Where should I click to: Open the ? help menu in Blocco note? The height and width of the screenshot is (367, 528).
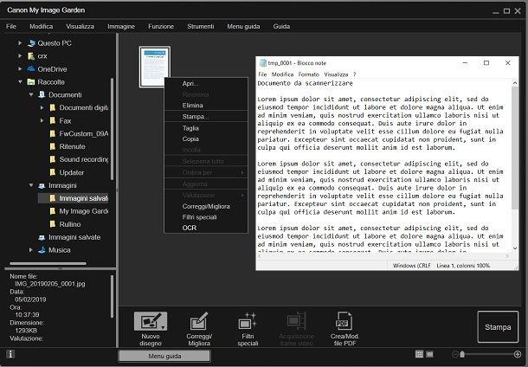[354, 74]
